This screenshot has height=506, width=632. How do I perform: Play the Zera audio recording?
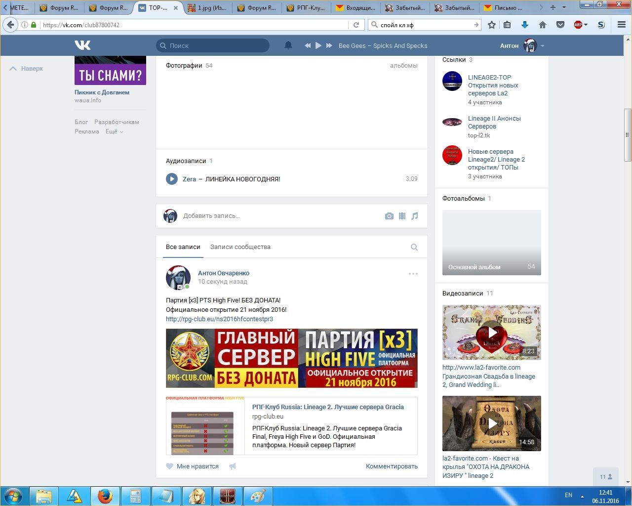[172, 179]
